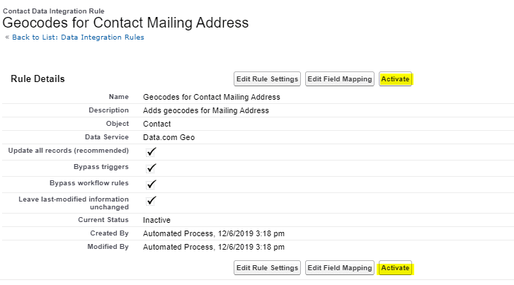This screenshot has width=514, height=285.
Task: Click the Modified By Automated Process value
Action: click(213, 247)
